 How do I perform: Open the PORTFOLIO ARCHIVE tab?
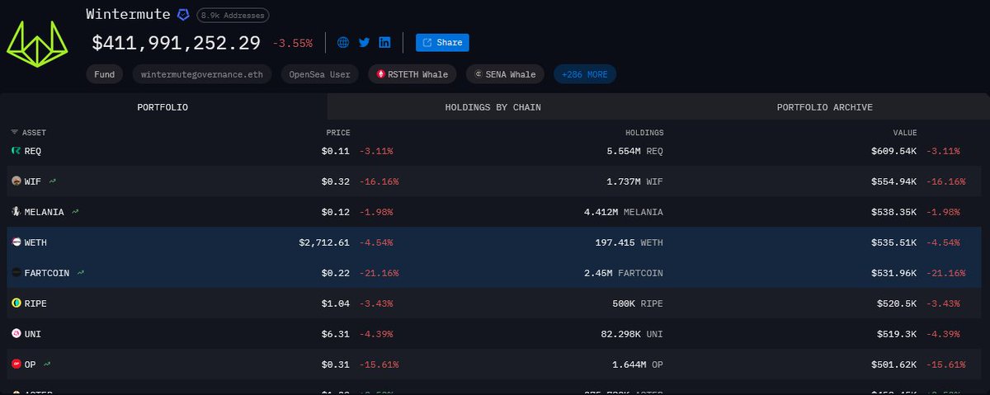[824, 107]
